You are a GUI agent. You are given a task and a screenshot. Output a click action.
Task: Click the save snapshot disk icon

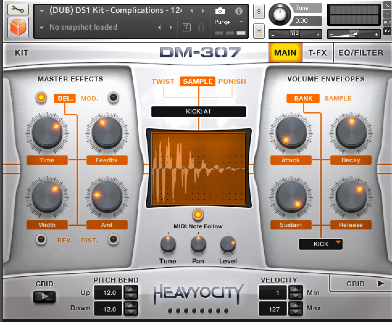(187, 27)
